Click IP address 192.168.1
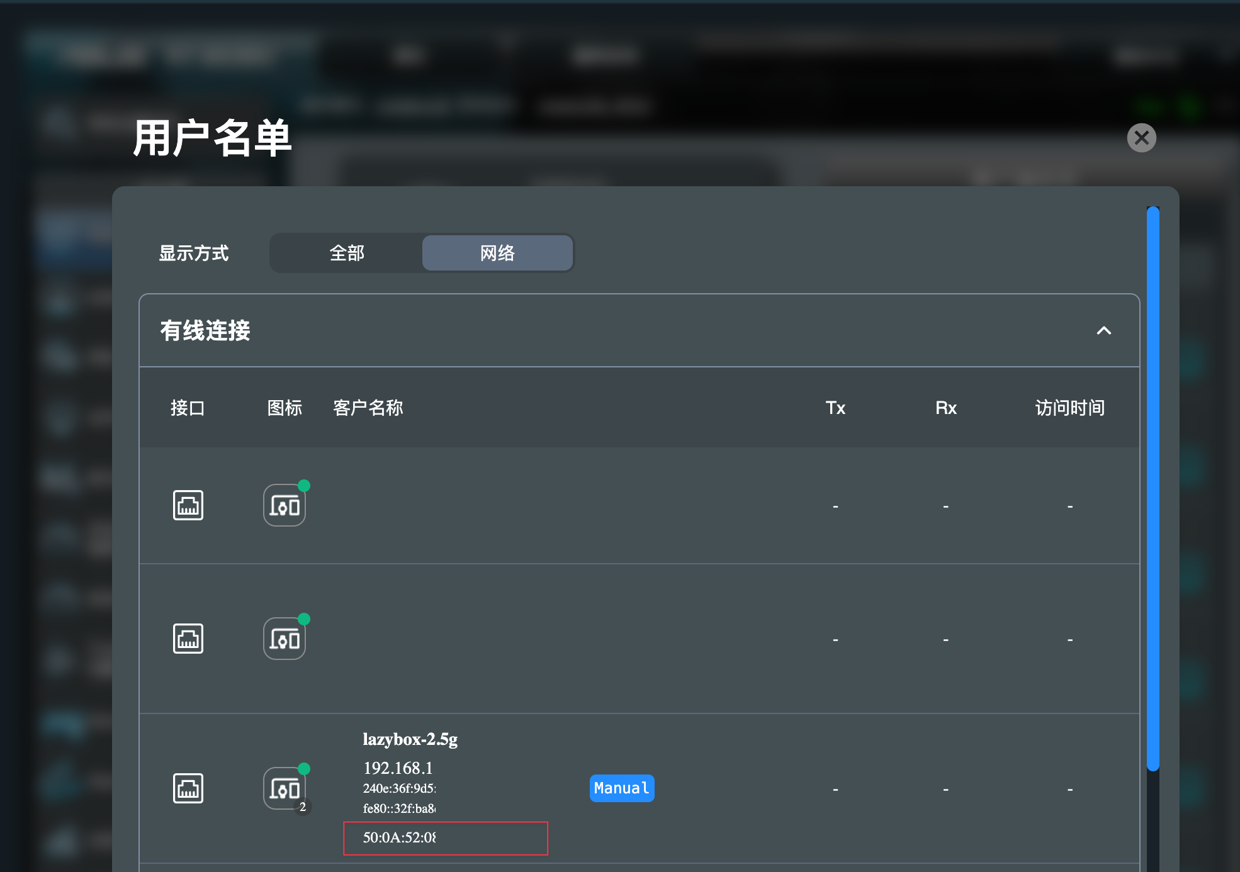Screen dimensions: 1240x872 tap(398, 768)
